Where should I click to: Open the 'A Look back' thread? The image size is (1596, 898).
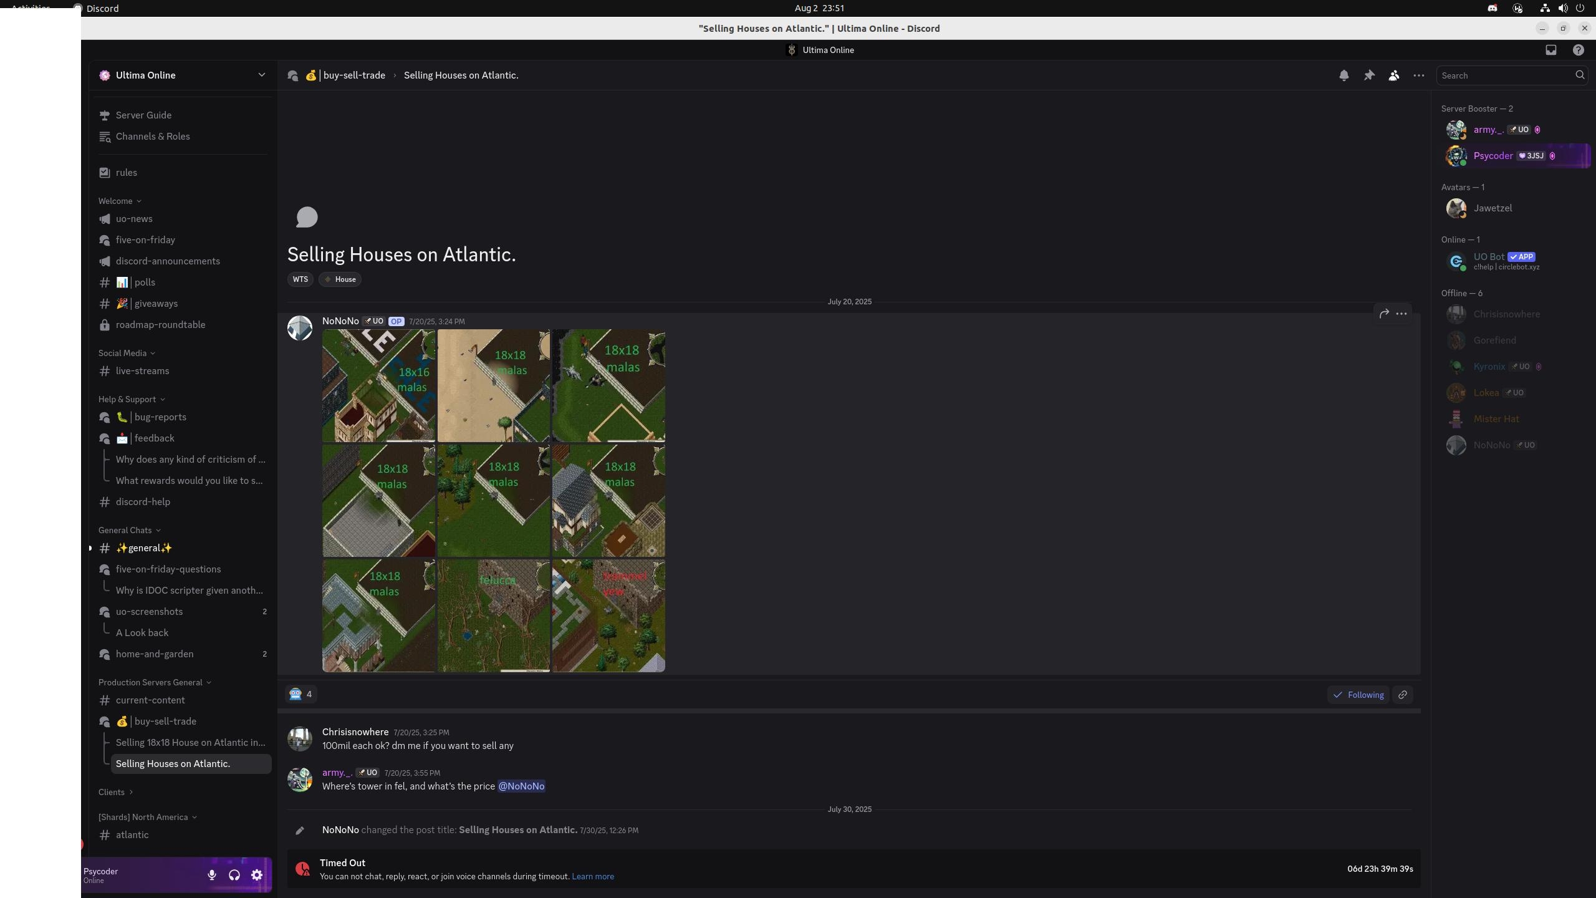[191, 633]
